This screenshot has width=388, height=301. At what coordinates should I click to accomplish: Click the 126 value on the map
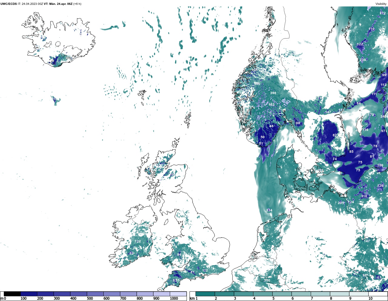click(x=380, y=186)
